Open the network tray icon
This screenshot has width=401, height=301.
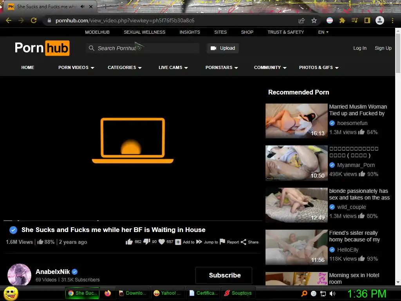[x=323, y=294]
